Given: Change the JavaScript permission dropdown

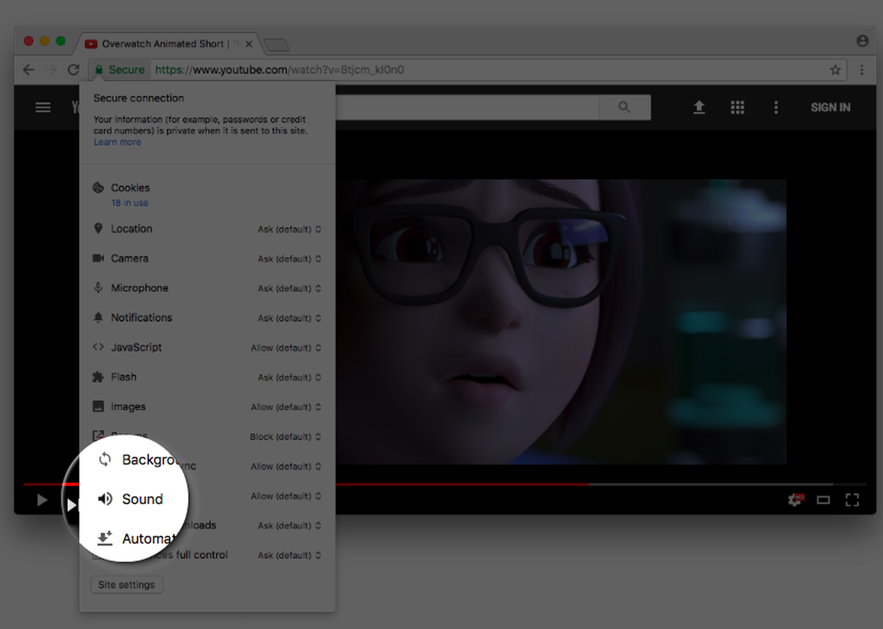Looking at the screenshot, I should click(286, 348).
